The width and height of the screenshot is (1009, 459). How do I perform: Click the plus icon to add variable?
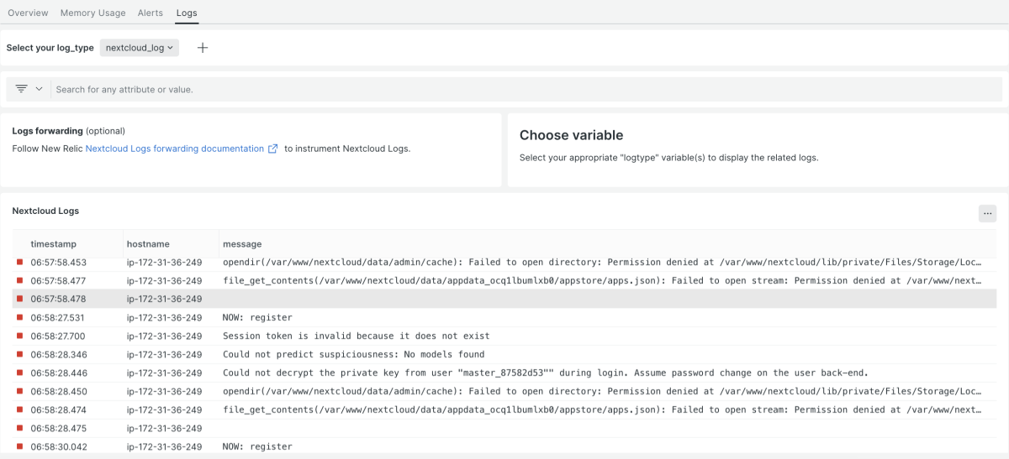tap(202, 48)
